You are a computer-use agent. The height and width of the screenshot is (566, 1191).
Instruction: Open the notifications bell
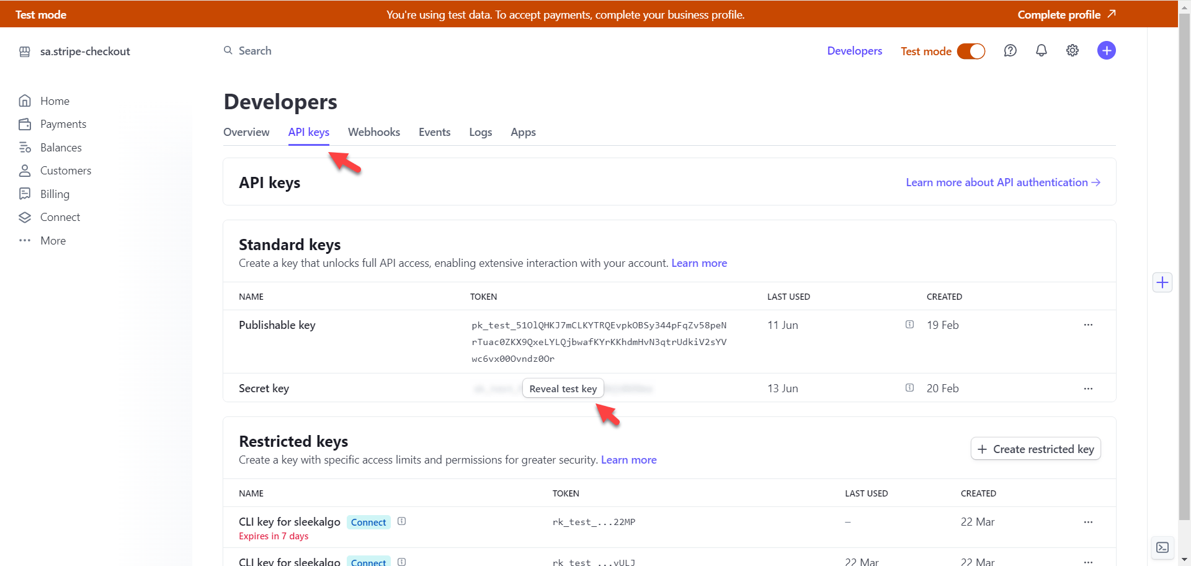[1041, 51]
